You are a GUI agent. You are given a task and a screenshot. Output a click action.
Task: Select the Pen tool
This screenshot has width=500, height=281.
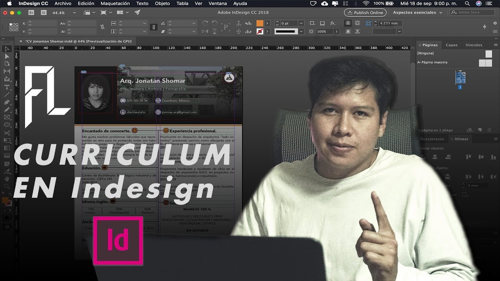[x=7, y=102]
